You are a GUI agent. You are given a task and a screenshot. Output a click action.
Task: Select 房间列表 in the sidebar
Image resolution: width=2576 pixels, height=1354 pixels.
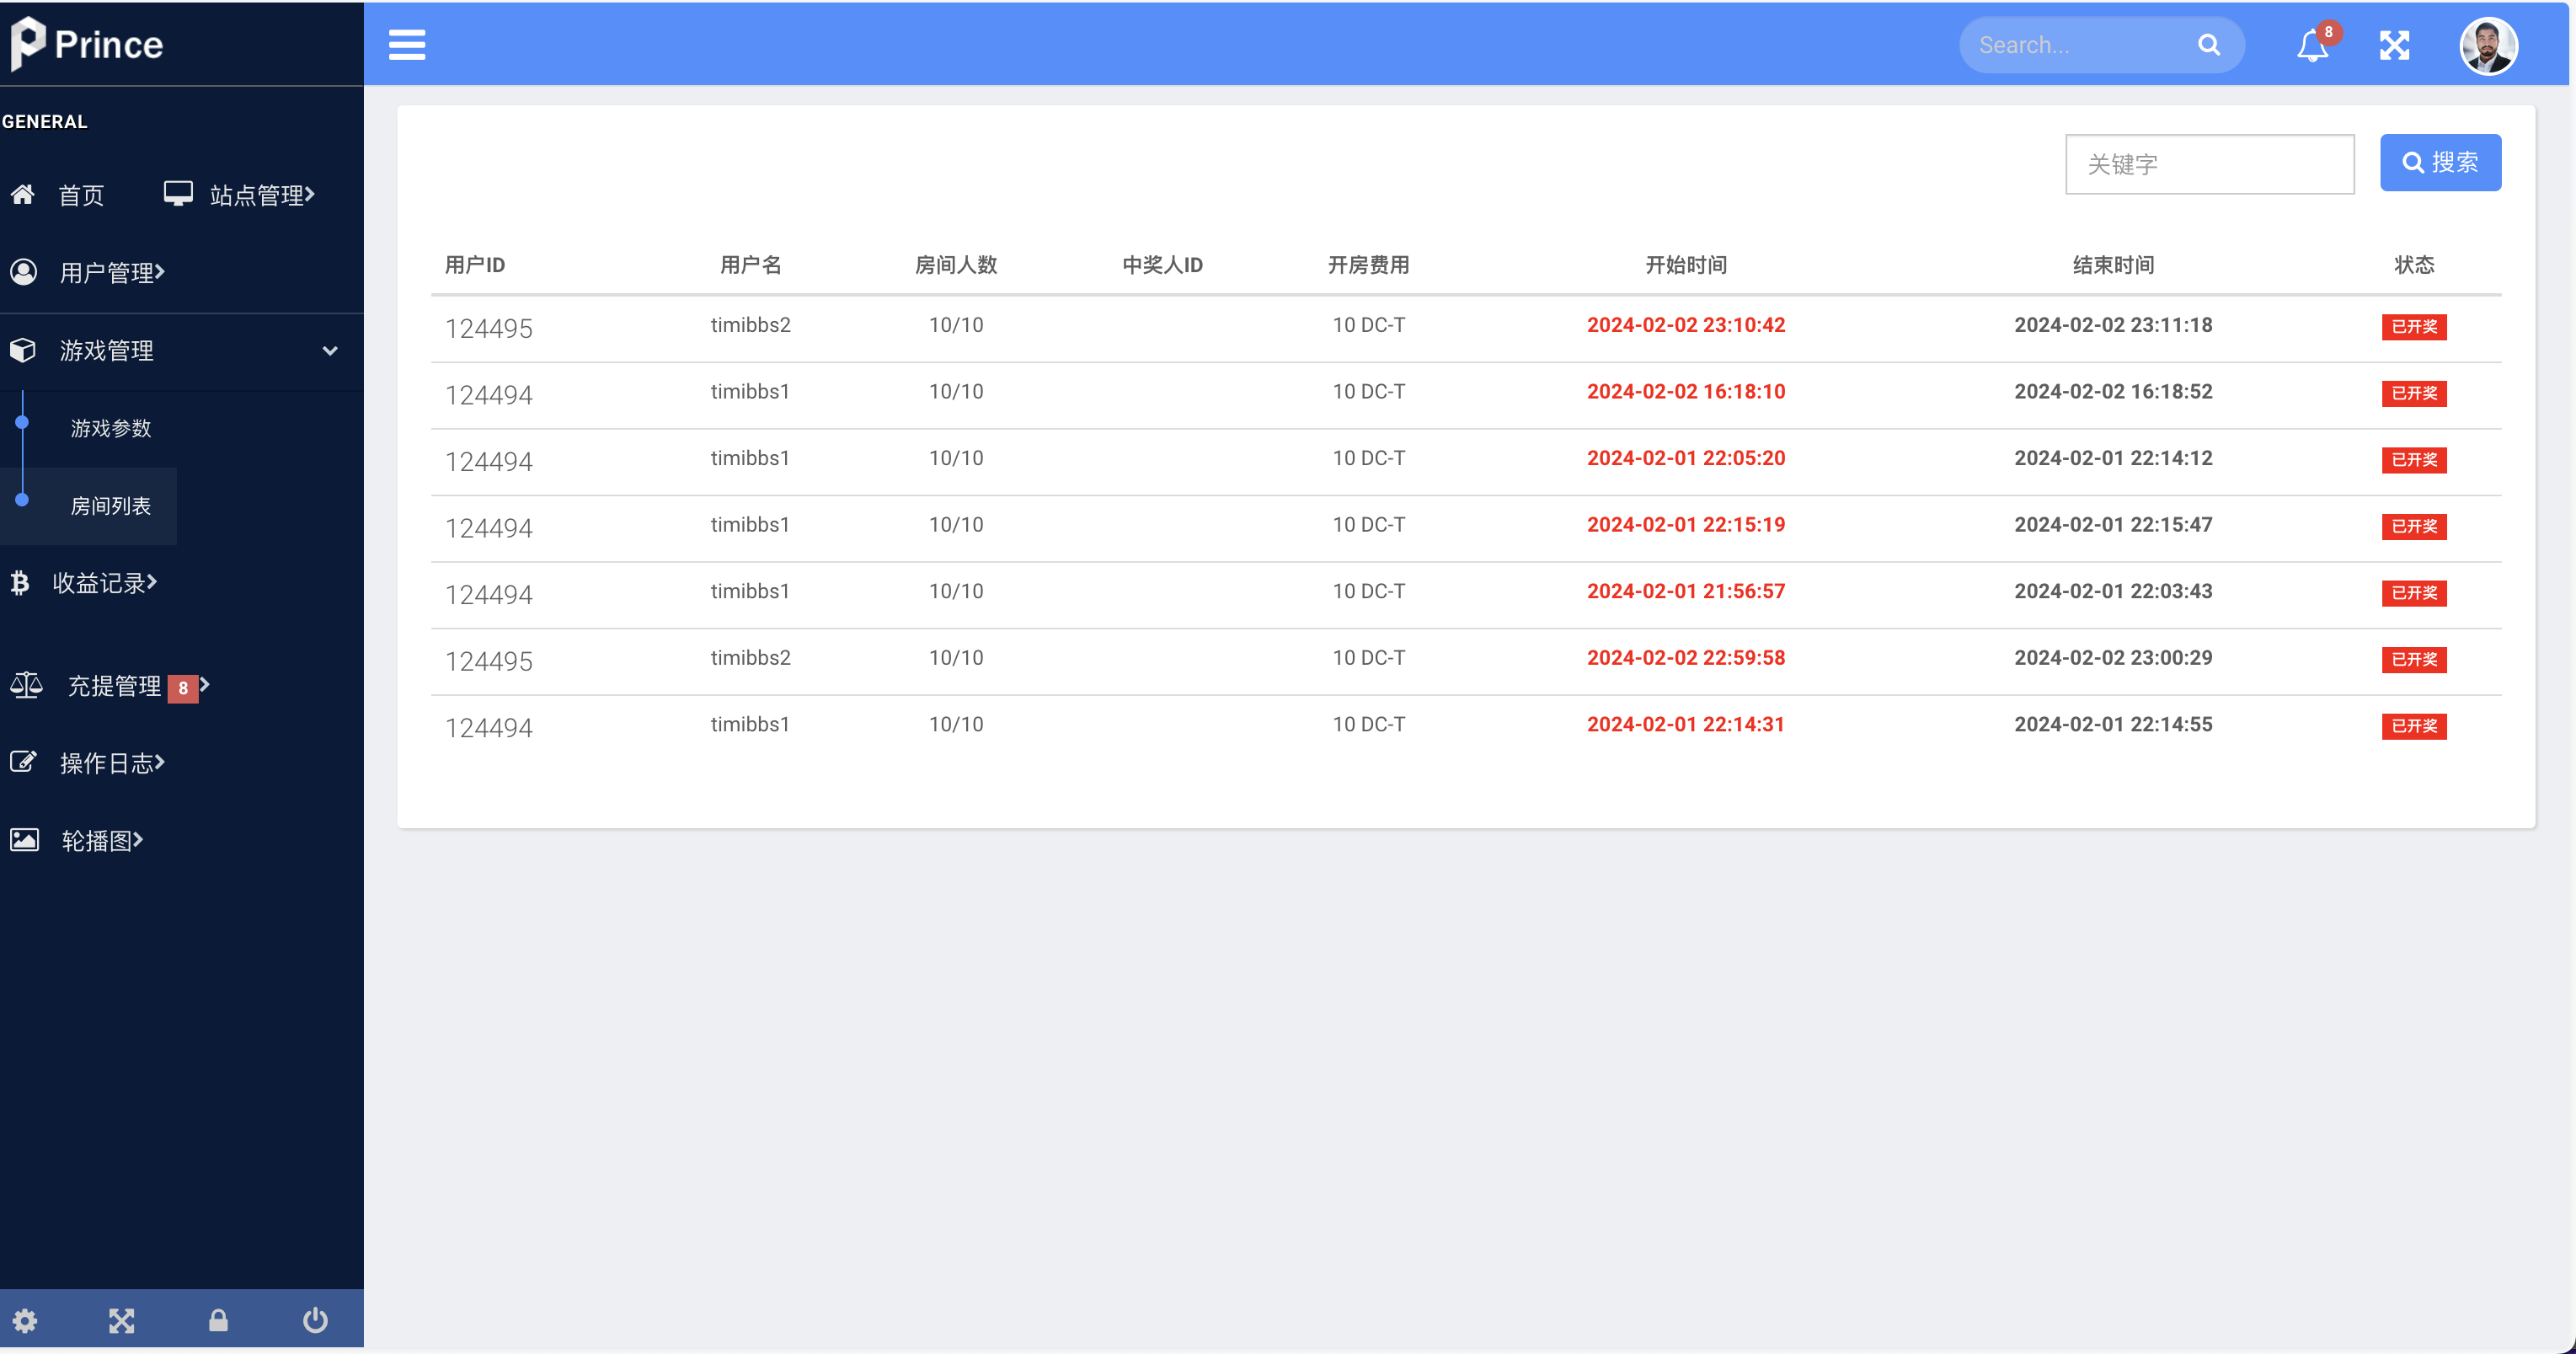tap(110, 505)
